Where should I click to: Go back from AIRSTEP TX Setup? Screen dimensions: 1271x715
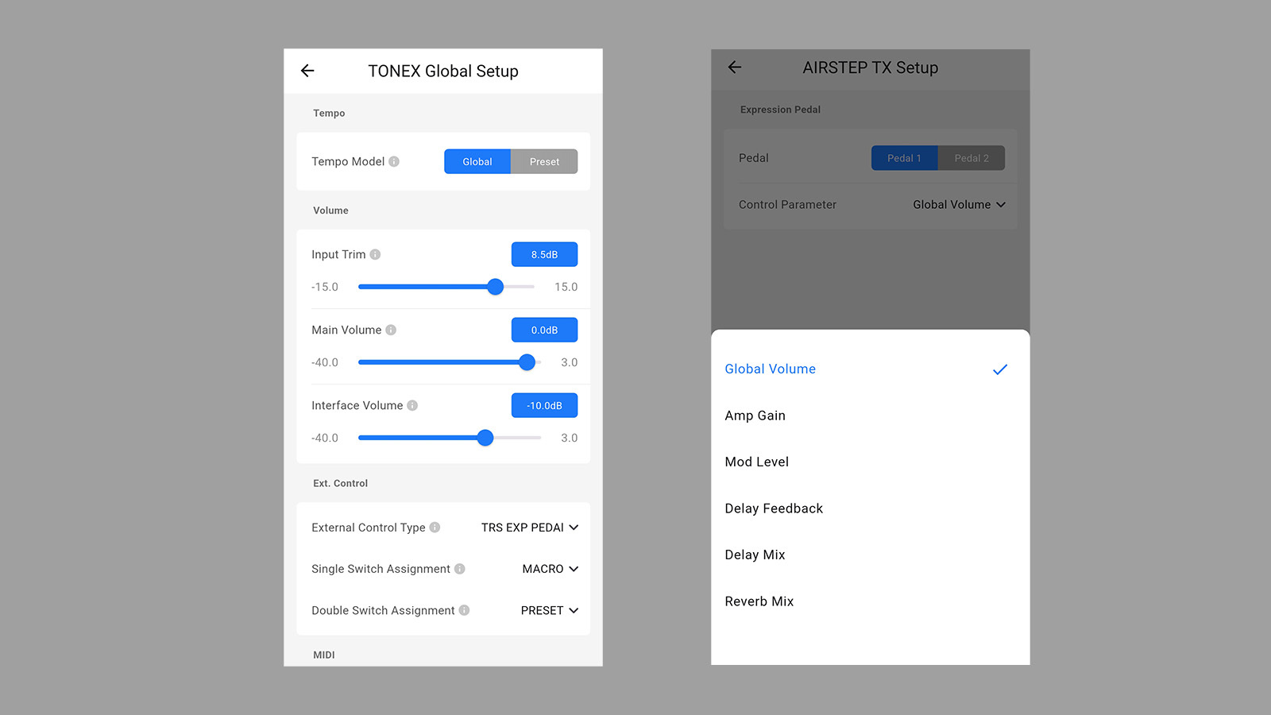(x=735, y=68)
